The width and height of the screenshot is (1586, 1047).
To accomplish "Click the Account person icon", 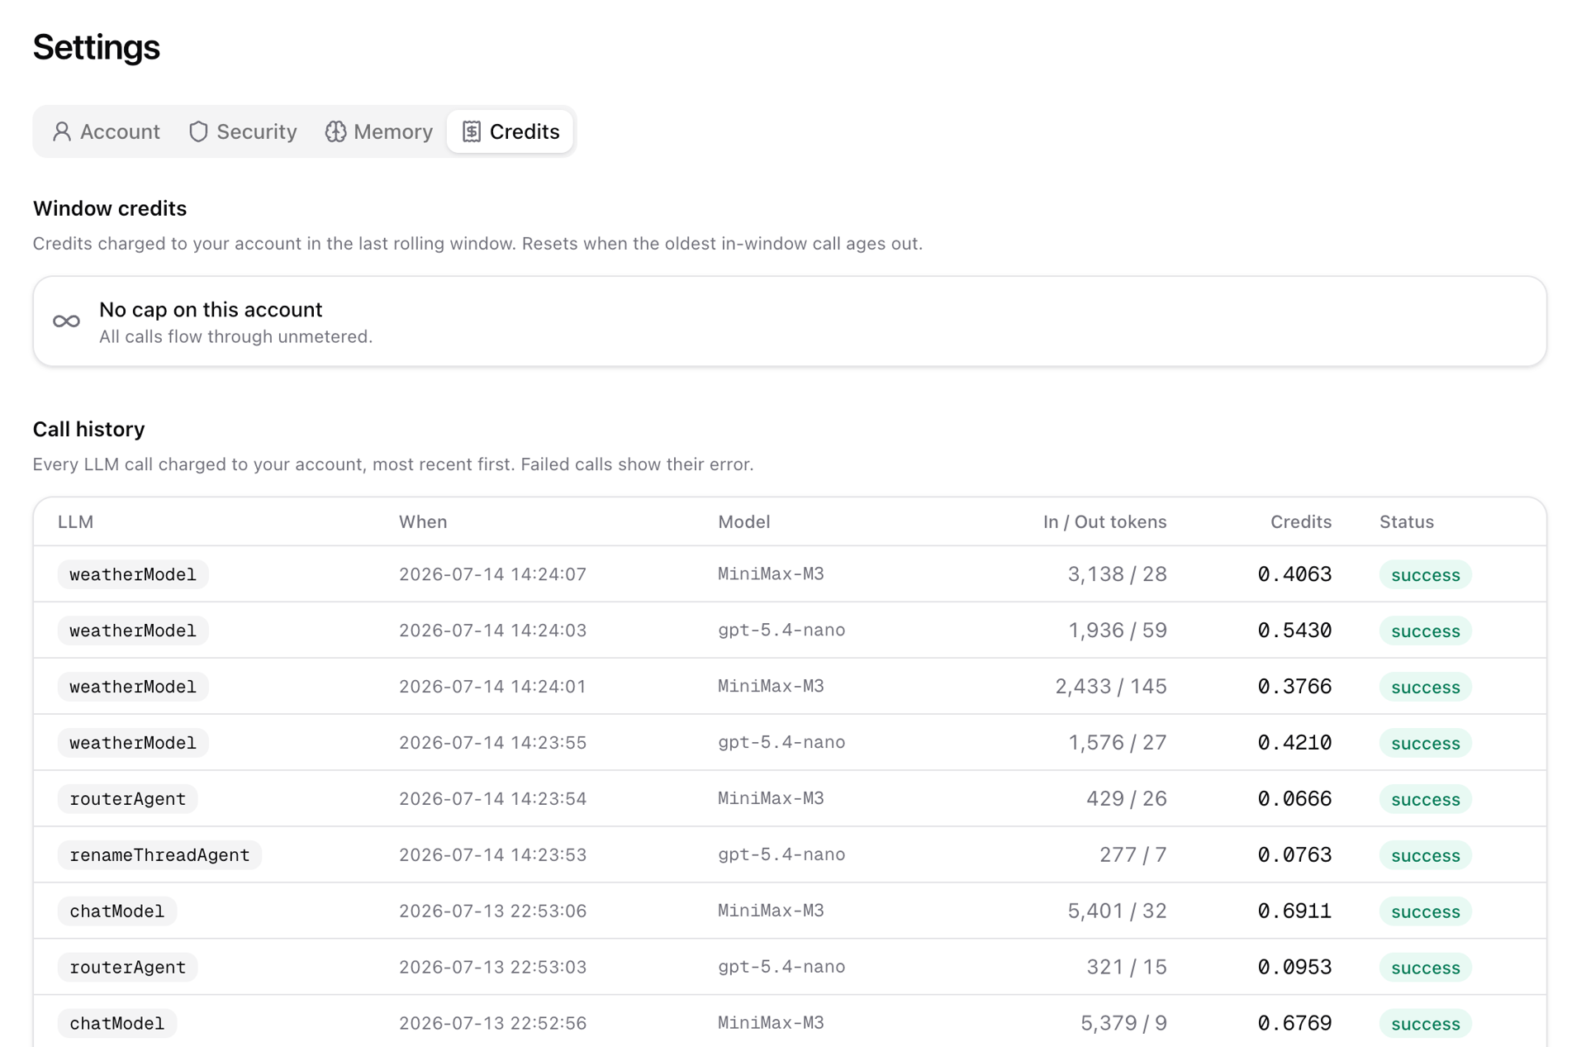I will pyautogui.click(x=62, y=131).
